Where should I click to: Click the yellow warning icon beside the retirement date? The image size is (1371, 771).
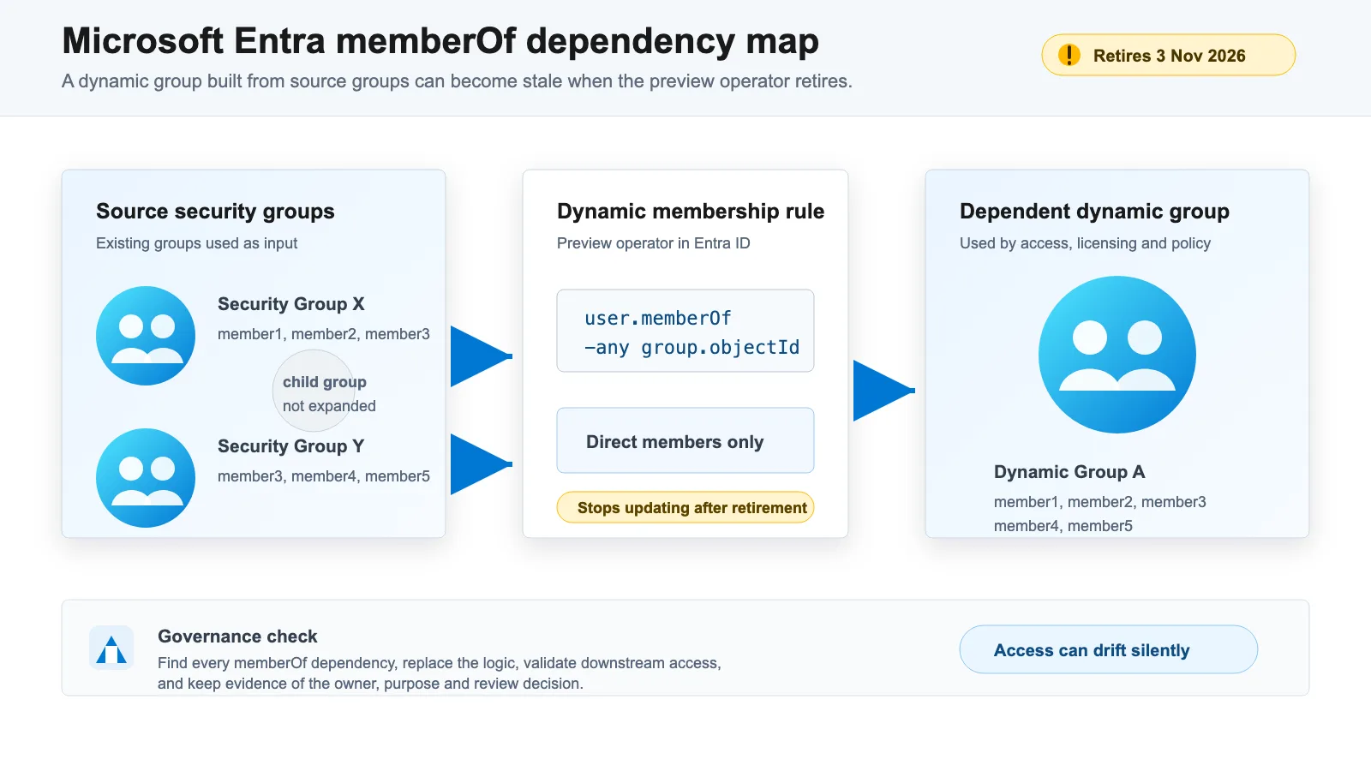pyautogui.click(x=1069, y=55)
